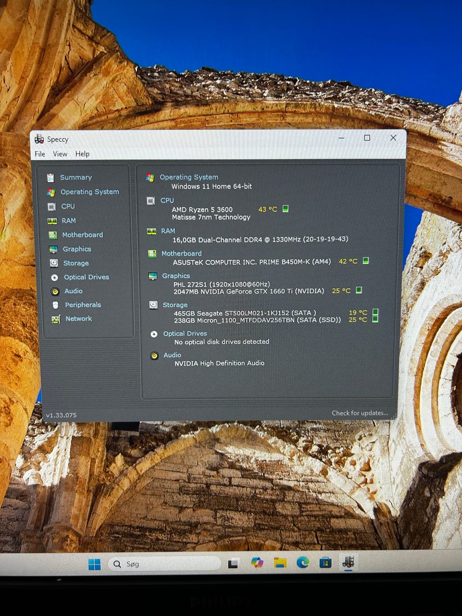Select Optical Drives label in sidebar
This screenshot has height=616, width=462.
coord(87,277)
